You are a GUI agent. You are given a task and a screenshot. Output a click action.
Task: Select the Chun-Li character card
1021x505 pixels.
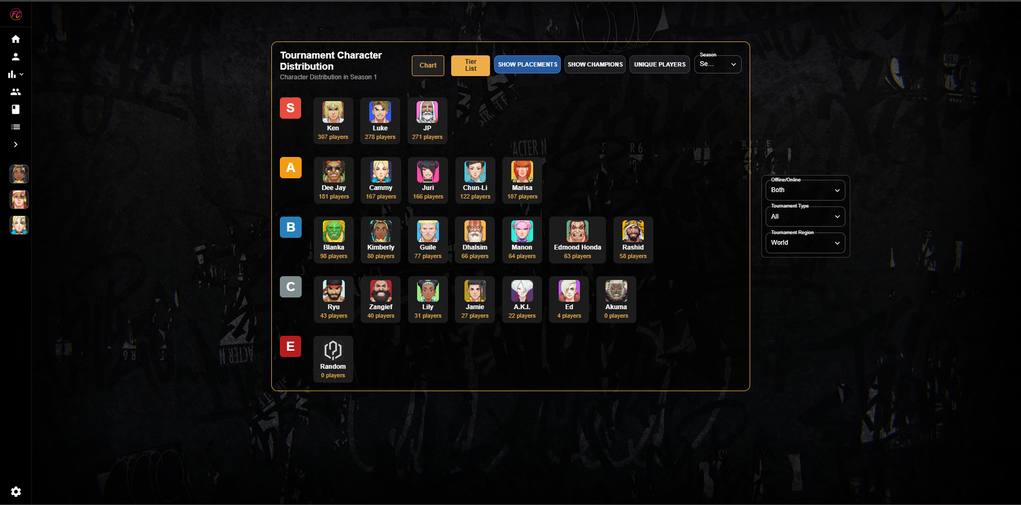(x=475, y=180)
